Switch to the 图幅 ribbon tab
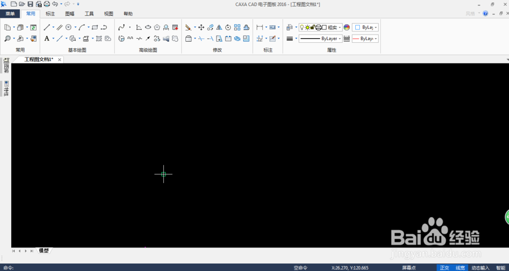The width and height of the screenshot is (509, 271). 70,14
